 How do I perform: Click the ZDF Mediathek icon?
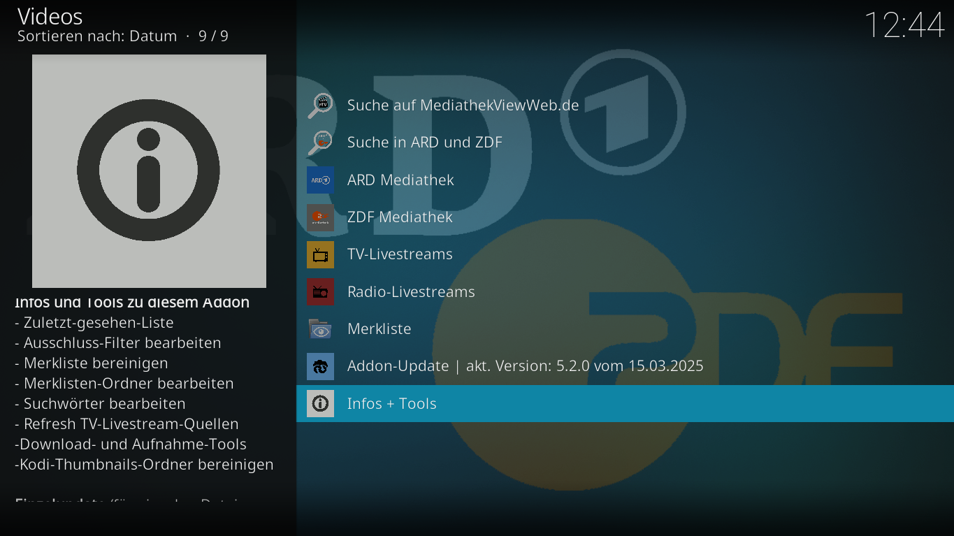coord(320,217)
